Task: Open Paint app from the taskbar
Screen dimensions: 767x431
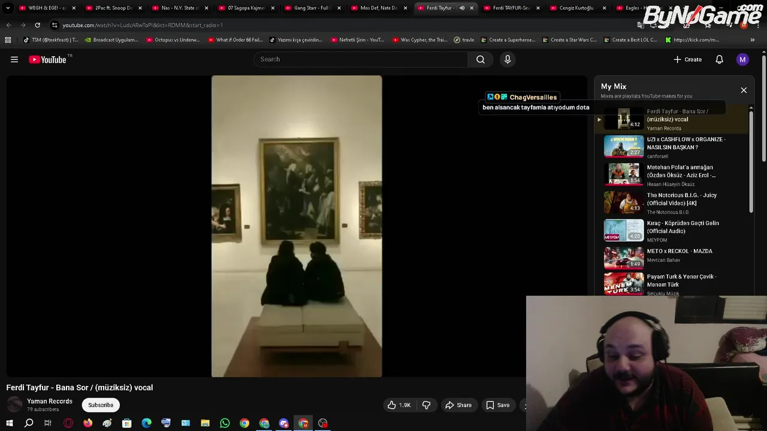Action: click(107, 423)
